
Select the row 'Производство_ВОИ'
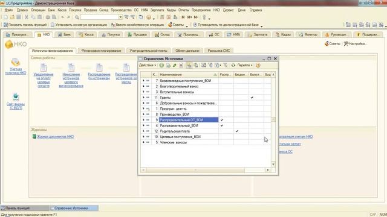point(206,115)
